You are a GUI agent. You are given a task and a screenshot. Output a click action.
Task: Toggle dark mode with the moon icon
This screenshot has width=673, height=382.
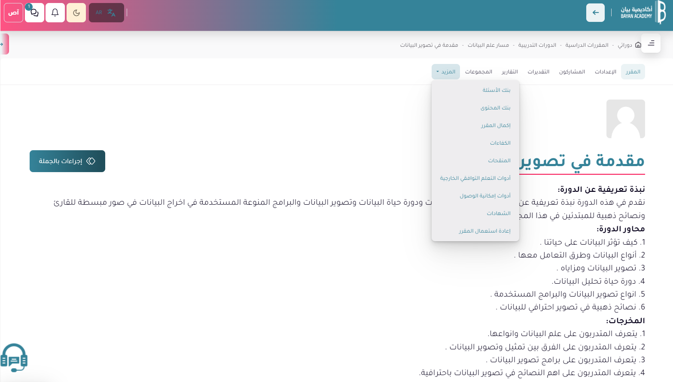tap(76, 12)
